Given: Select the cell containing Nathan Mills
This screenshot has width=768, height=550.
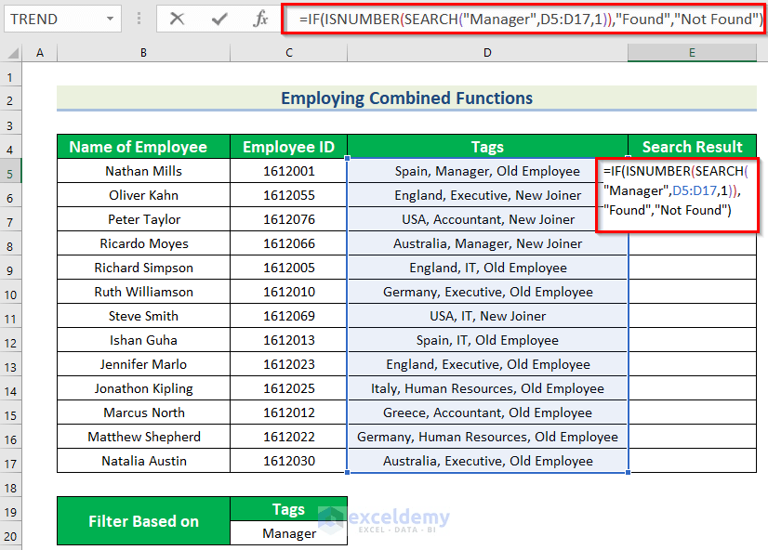Looking at the screenshot, I should coord(142,171).
